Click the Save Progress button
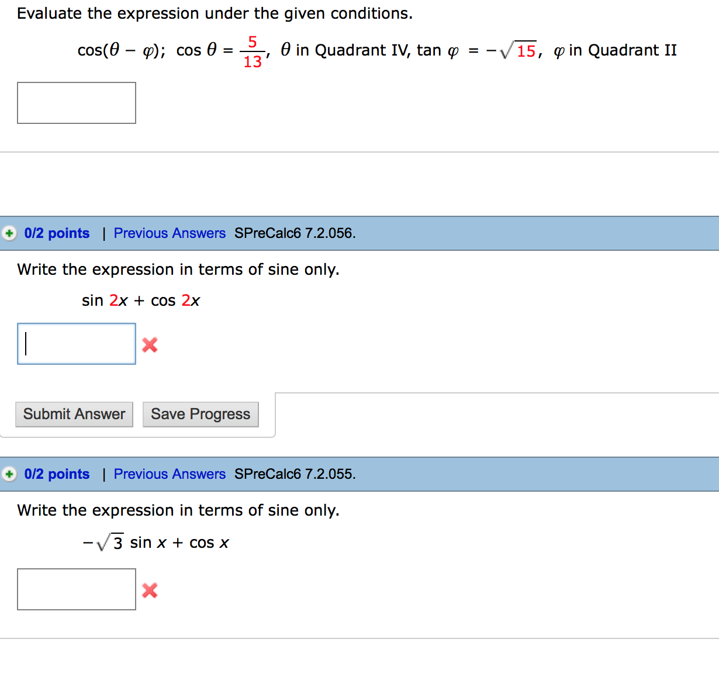Viewport: 719px width, 677px height. point(201,414)
